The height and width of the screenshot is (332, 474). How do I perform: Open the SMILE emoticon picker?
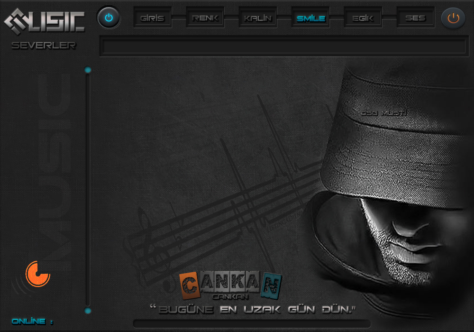[310, 18]
